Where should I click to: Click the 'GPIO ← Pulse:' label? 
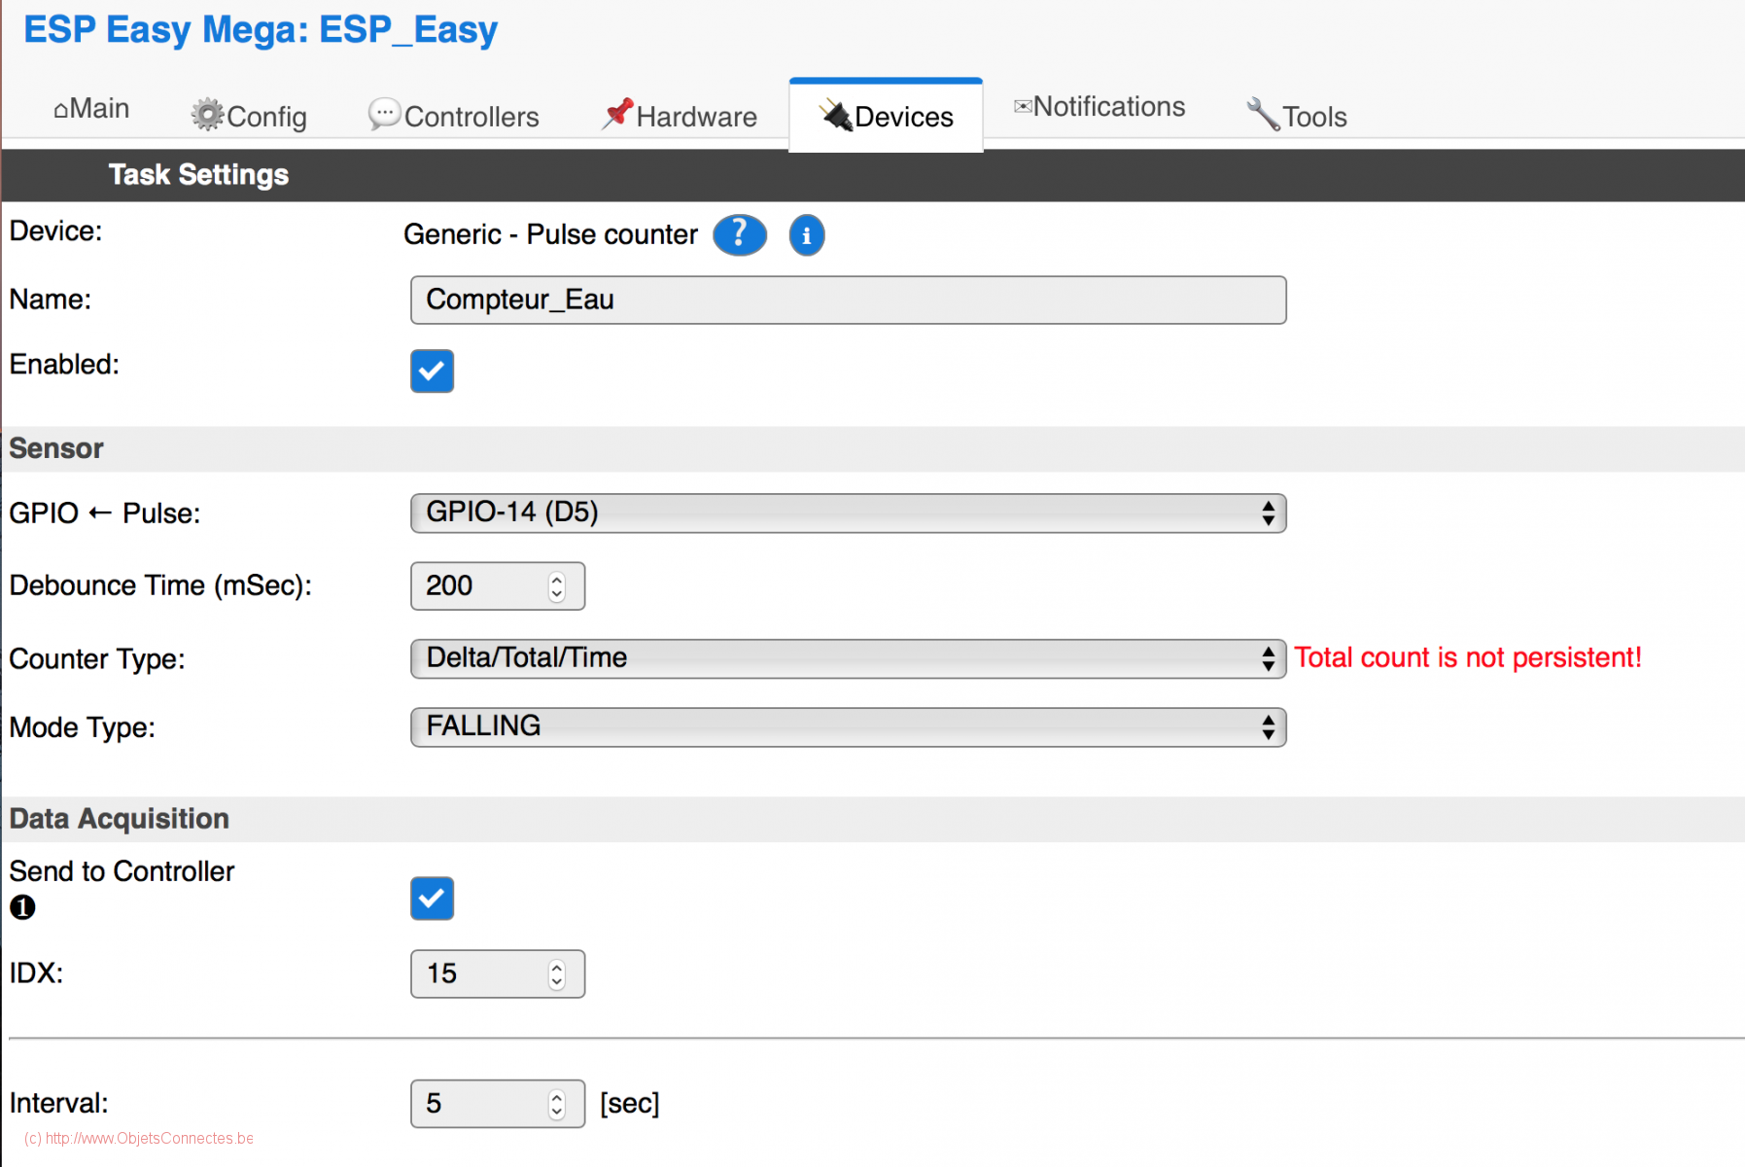point(105,513)
